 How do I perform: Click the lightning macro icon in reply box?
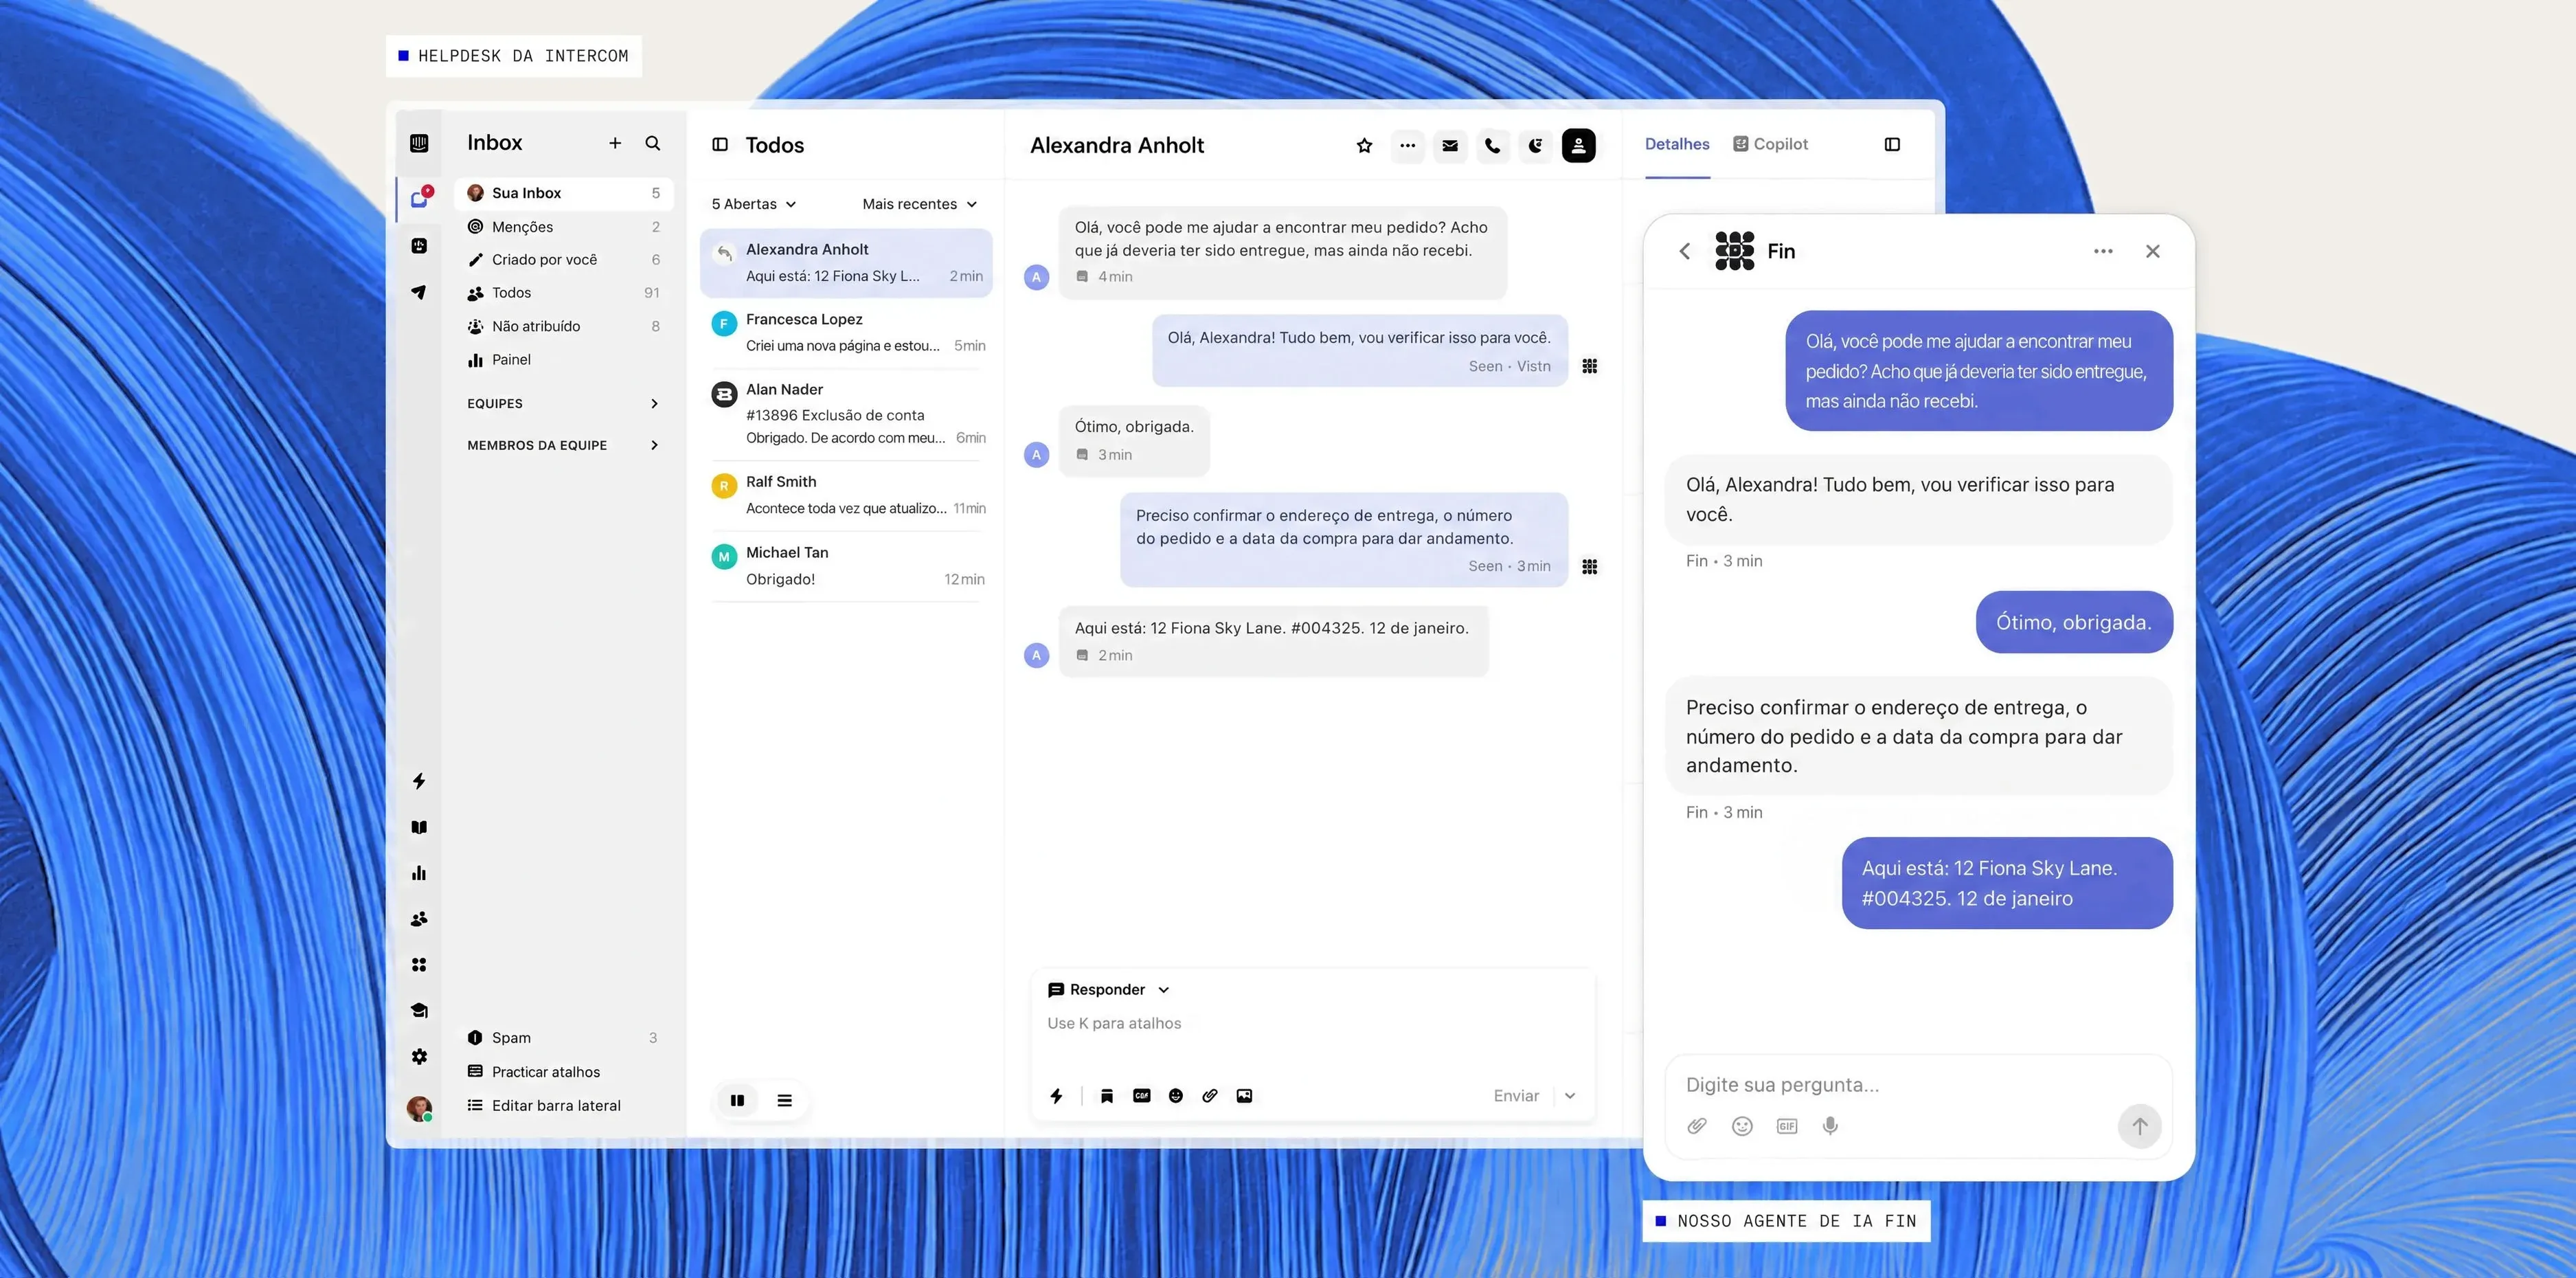tap(1056, 1096)
